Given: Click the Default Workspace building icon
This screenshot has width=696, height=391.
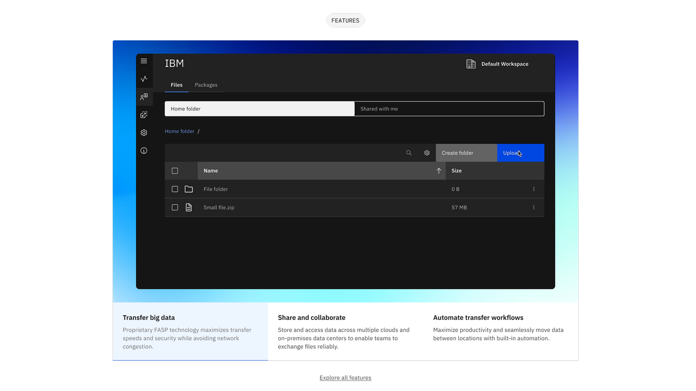Looking at the screenshot, I should point(471,64).
